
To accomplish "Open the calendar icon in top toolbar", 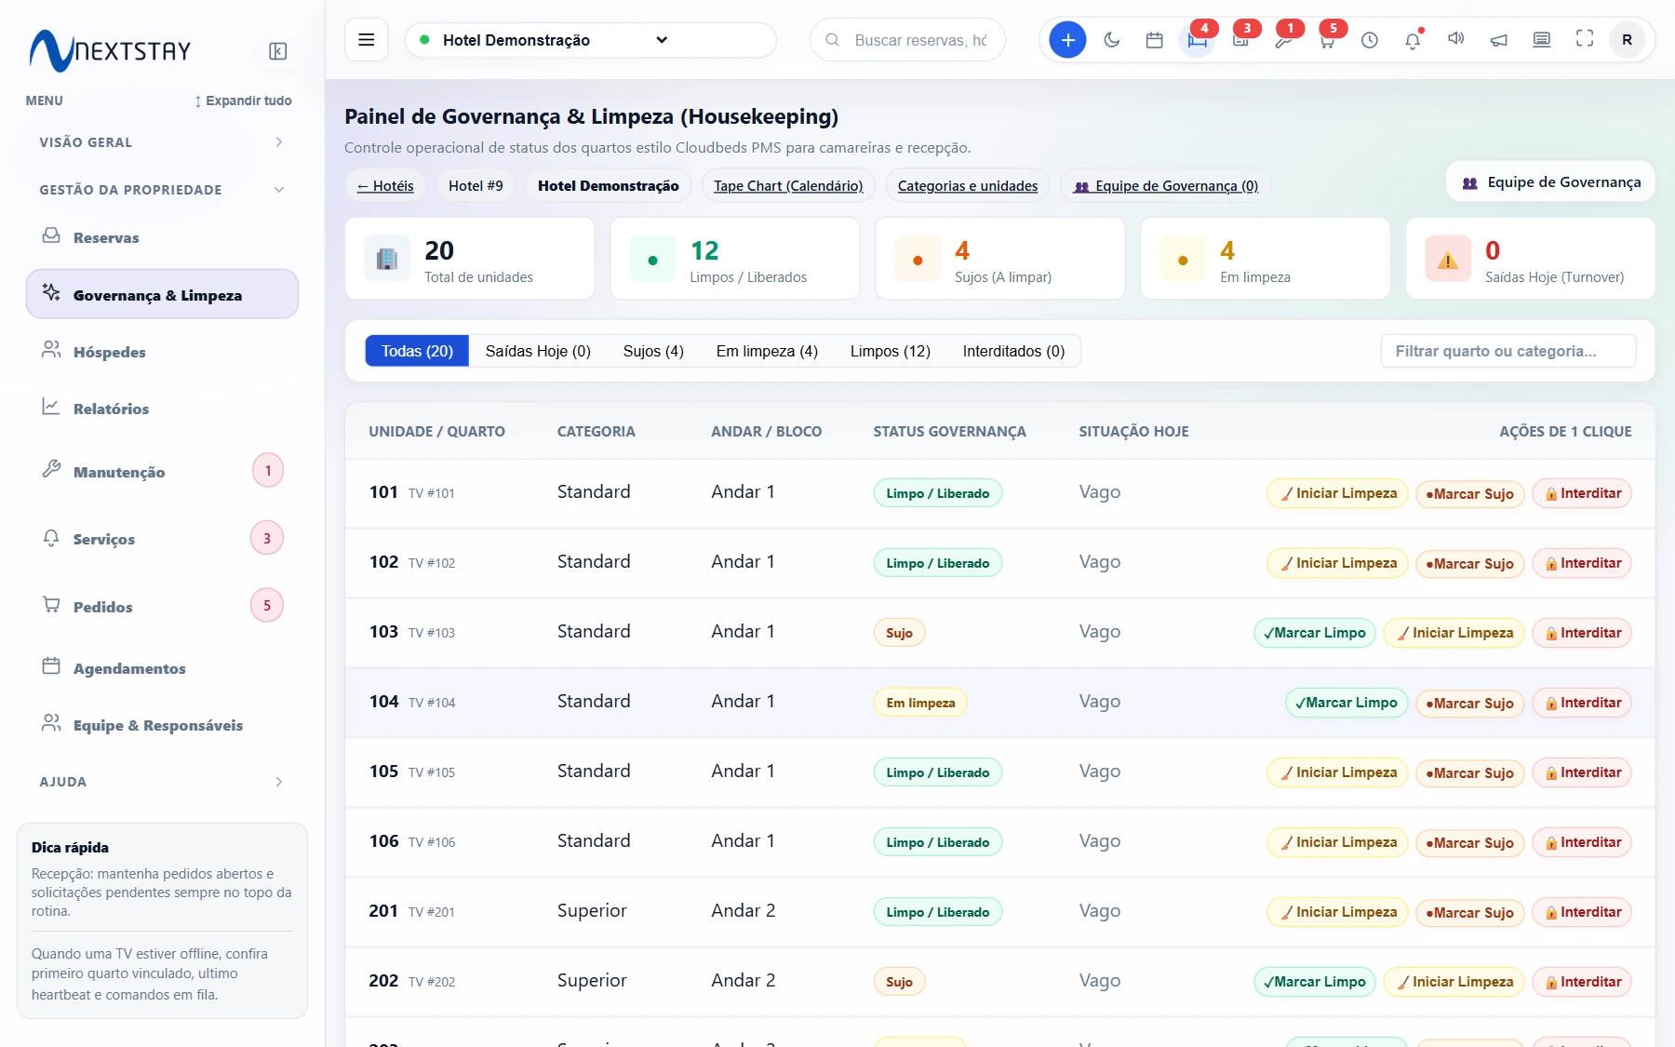I will tap(1154, 40).
